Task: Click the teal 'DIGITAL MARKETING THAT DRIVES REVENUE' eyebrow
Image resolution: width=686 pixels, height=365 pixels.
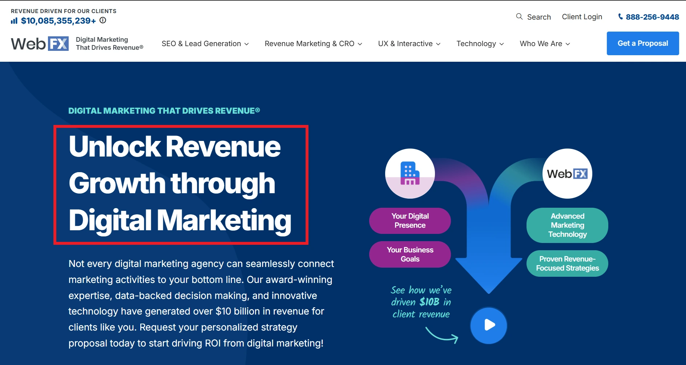Action: coord(164,111)
